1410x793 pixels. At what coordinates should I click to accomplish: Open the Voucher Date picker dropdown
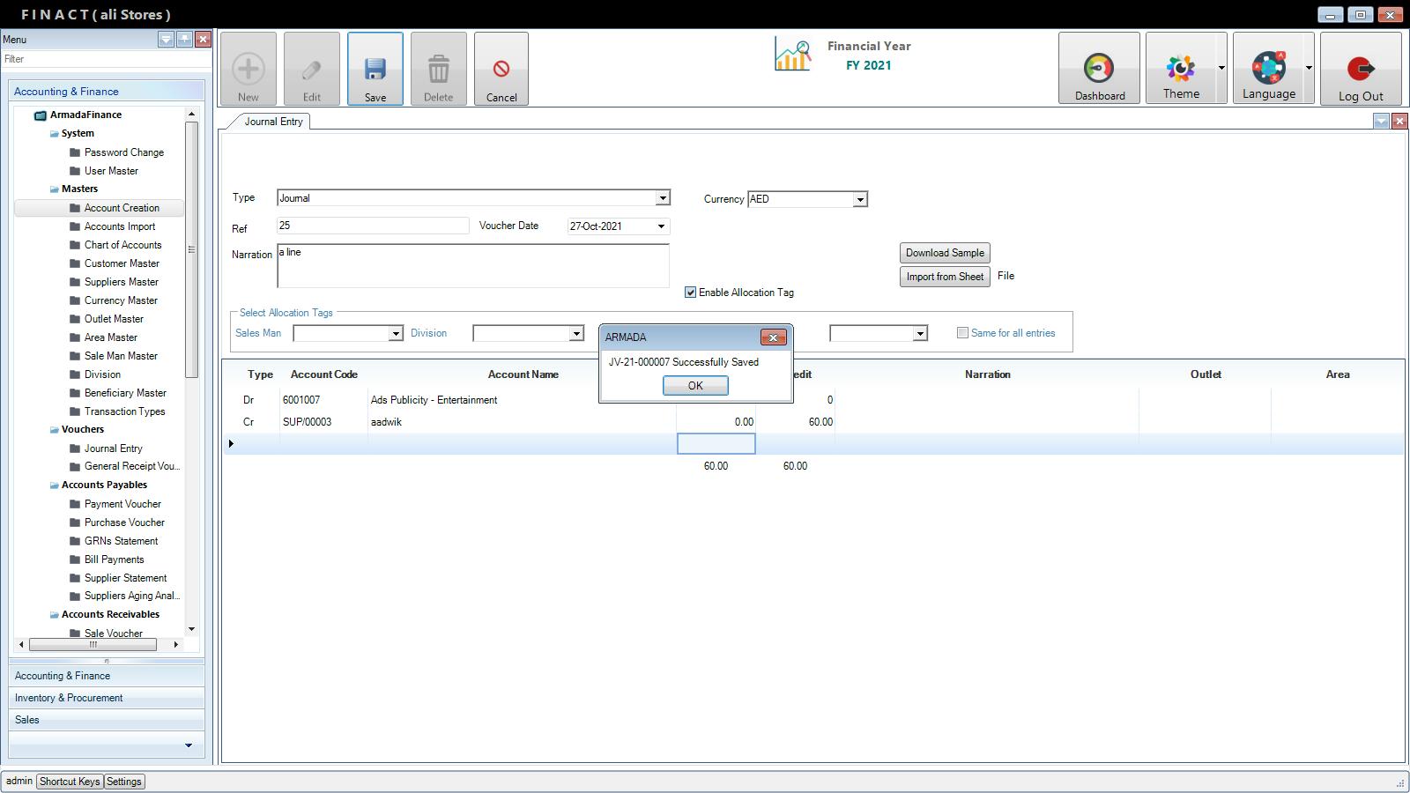coord(661,226)
